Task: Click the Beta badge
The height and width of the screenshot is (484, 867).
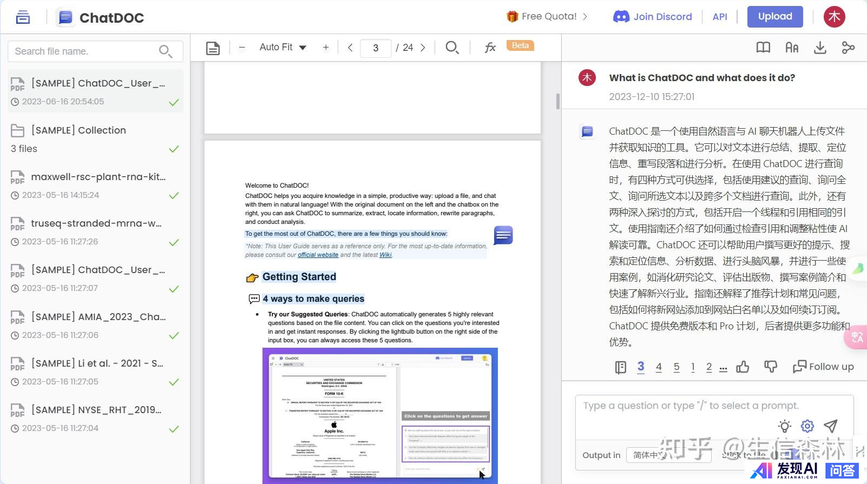Action: coord(520,45)
